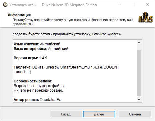Image resolution: width=155 pixels, height=121 pixels.
Task: Click the Информация page heading
Action: click(19, 15)
